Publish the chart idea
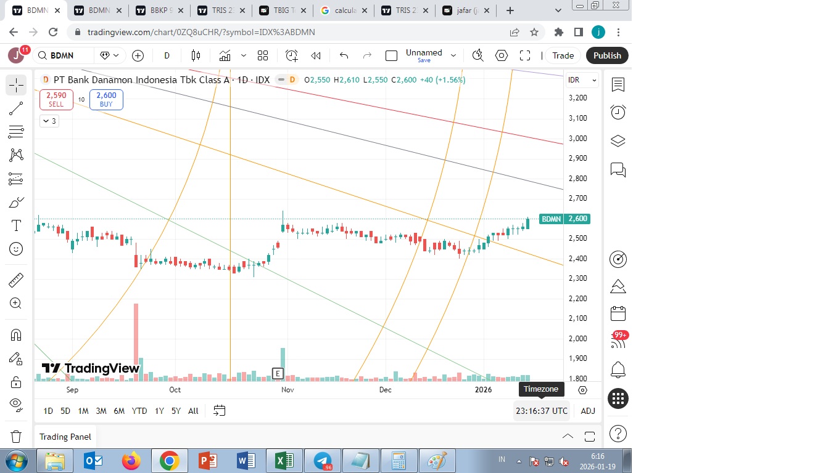 click(607, 55)
